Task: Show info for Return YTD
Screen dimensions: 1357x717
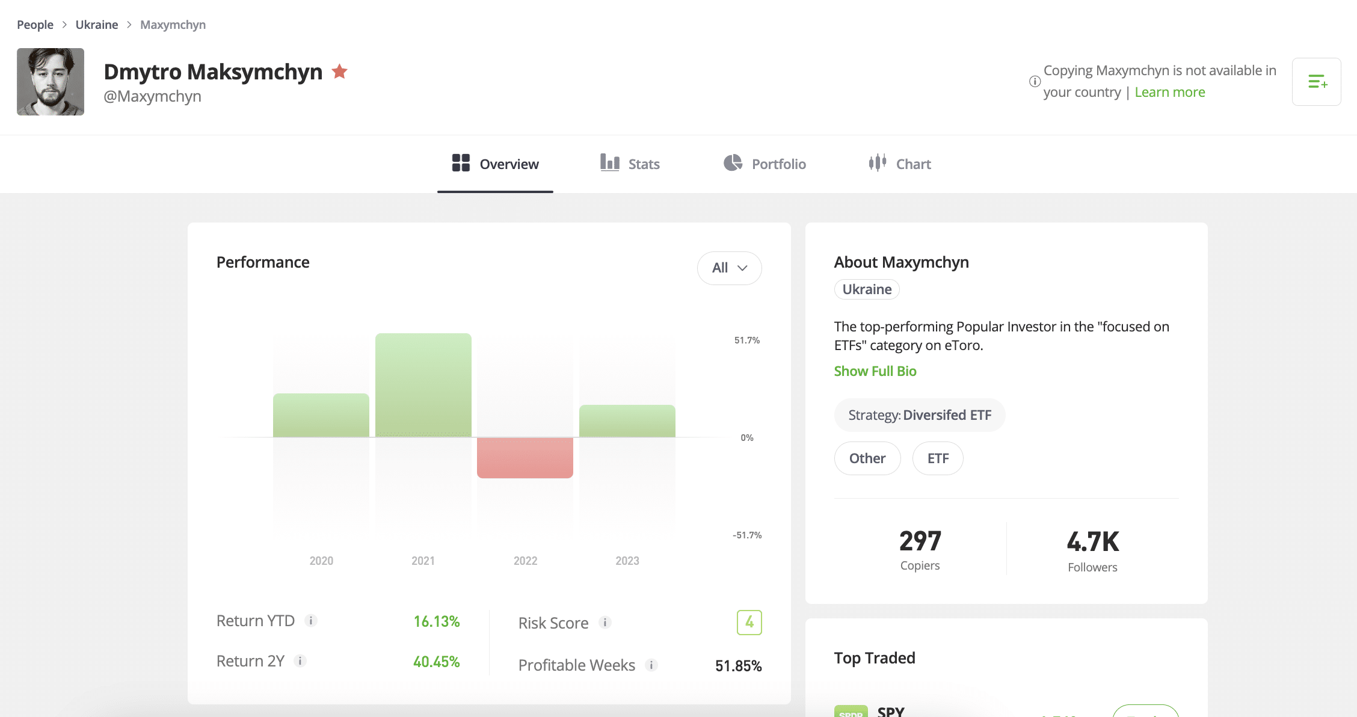Action: [x=311, y=621]
